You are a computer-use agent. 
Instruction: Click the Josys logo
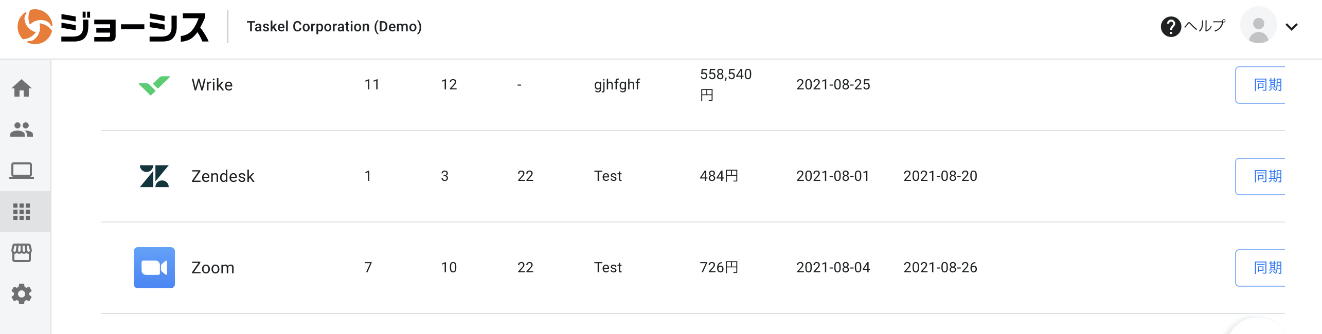(113, 27)
